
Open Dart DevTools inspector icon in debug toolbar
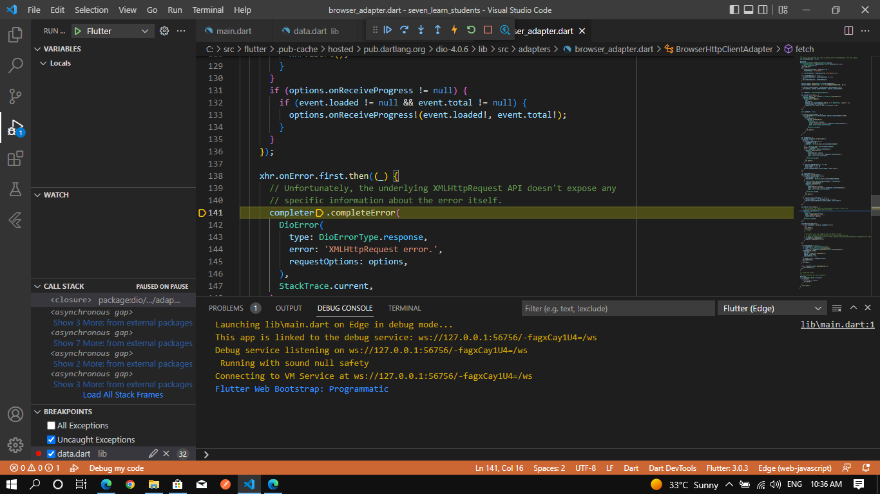tap(504, 30)
